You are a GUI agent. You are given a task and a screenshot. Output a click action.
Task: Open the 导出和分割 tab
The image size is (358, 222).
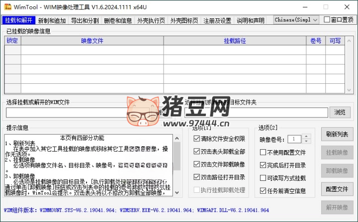[85, 20]
